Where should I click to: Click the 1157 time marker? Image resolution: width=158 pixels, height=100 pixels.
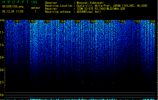click(x=107, y=21)
